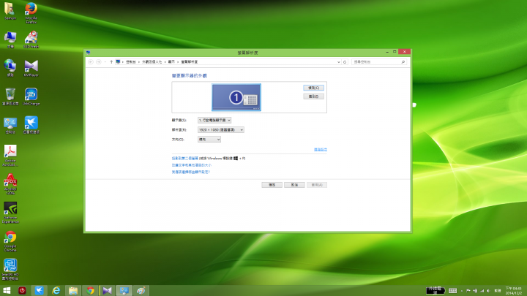
Task: Click the touch keyboard icon in the tray
Action: click(x=453, y=291)
